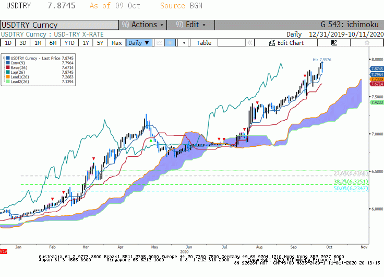384x277 pixels.
Task: Open the small chart-type dropdown arrow
Action: [x=184, y=43]
